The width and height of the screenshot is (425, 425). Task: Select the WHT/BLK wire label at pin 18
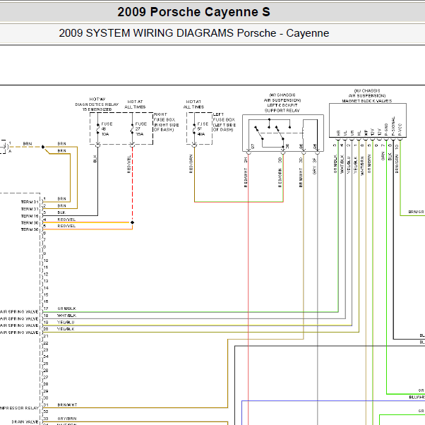point(66,316)
